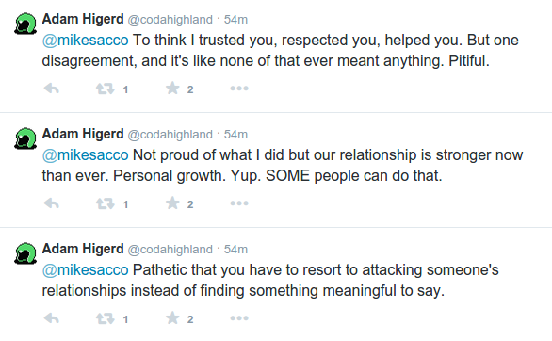Star the 'Personal growth' tweet
This screenshot has height=341, width=552.
point(172,203)
